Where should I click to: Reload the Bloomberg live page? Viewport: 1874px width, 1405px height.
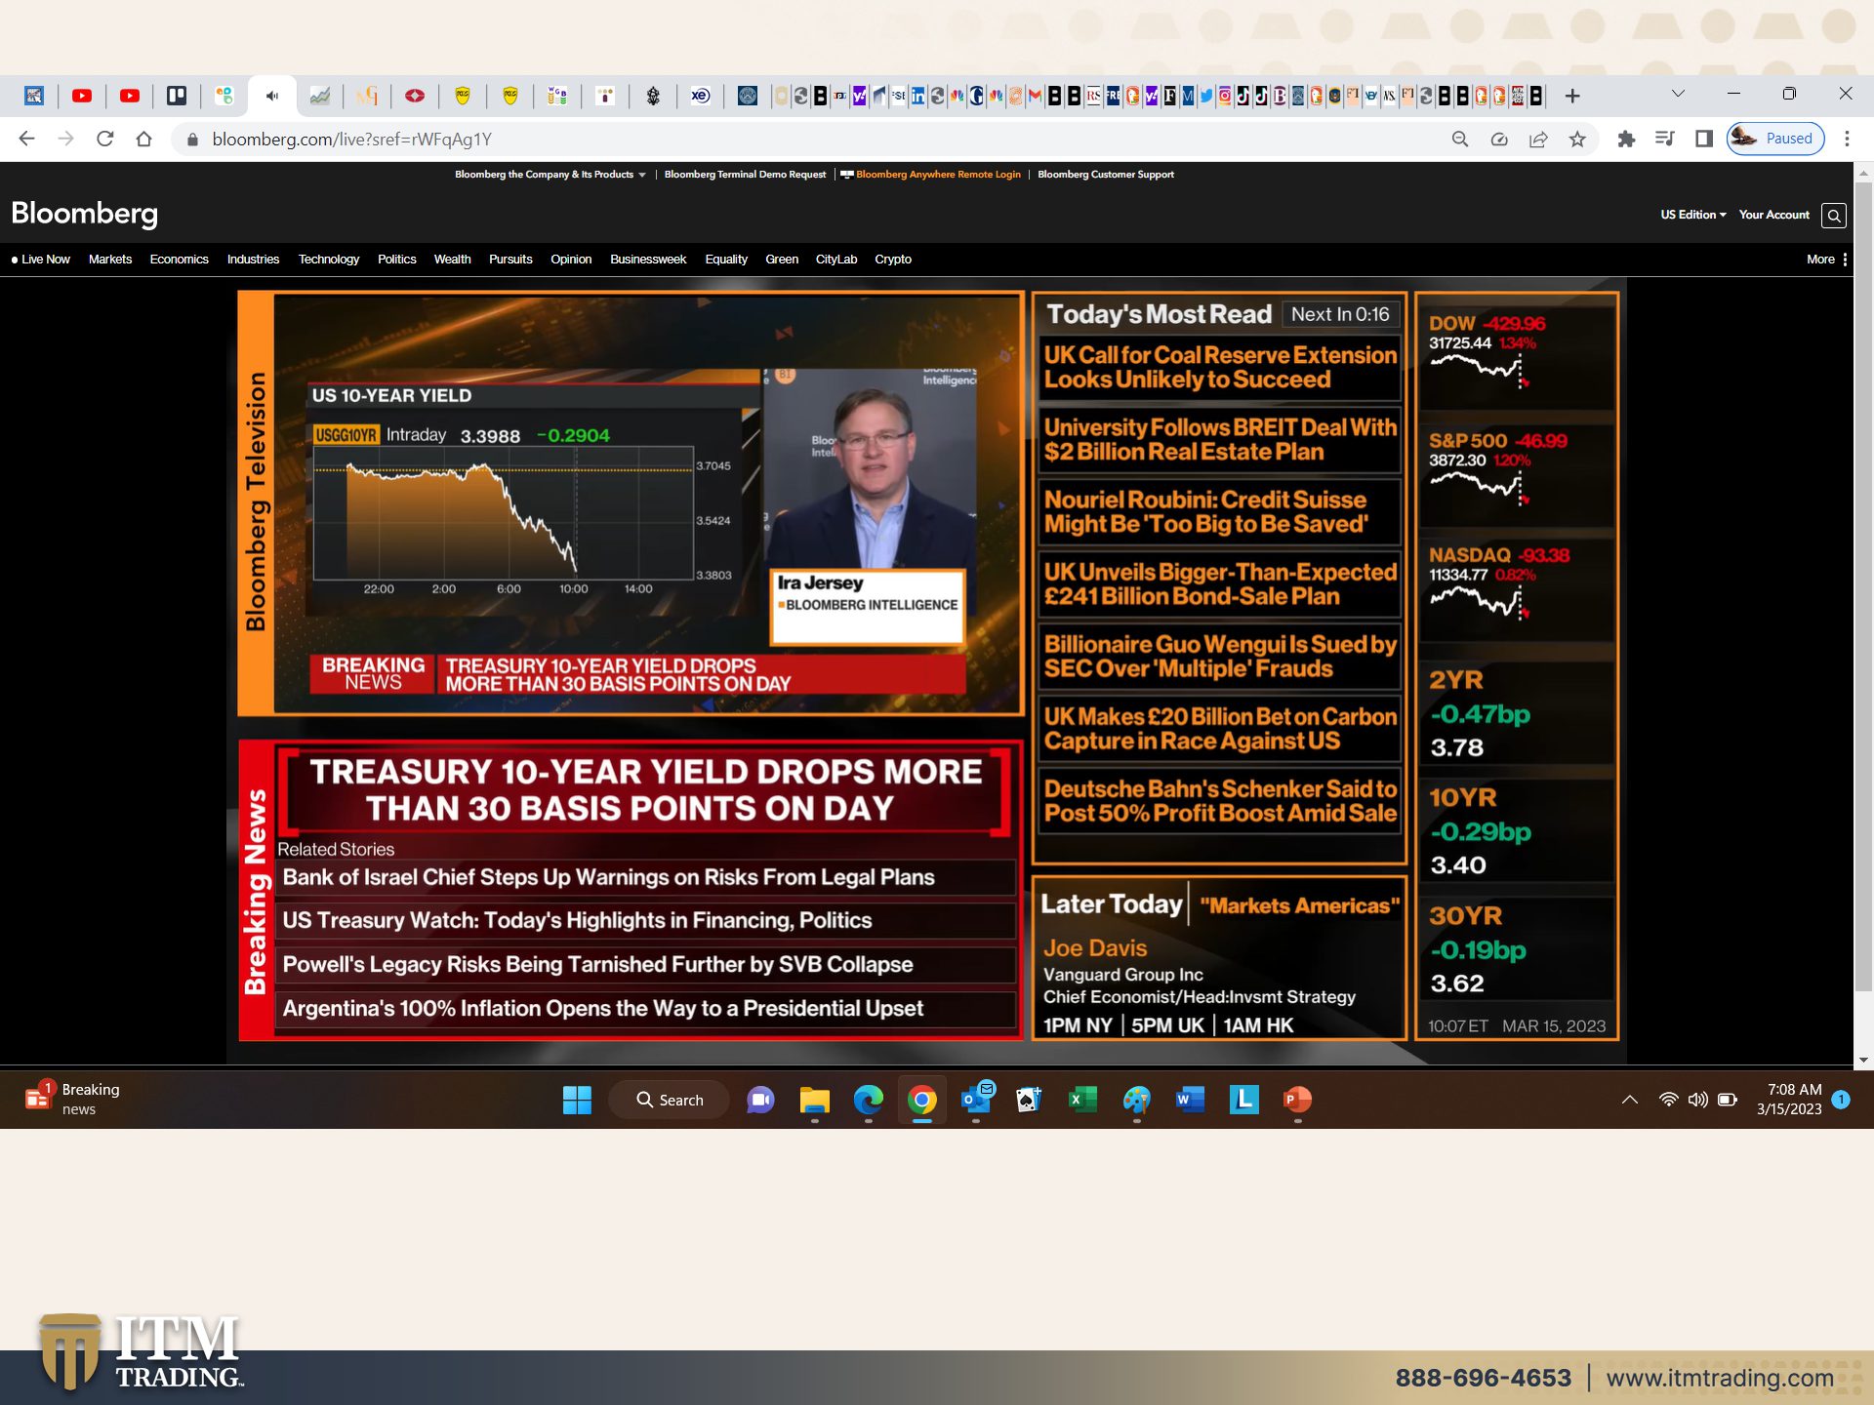[104, 139]
